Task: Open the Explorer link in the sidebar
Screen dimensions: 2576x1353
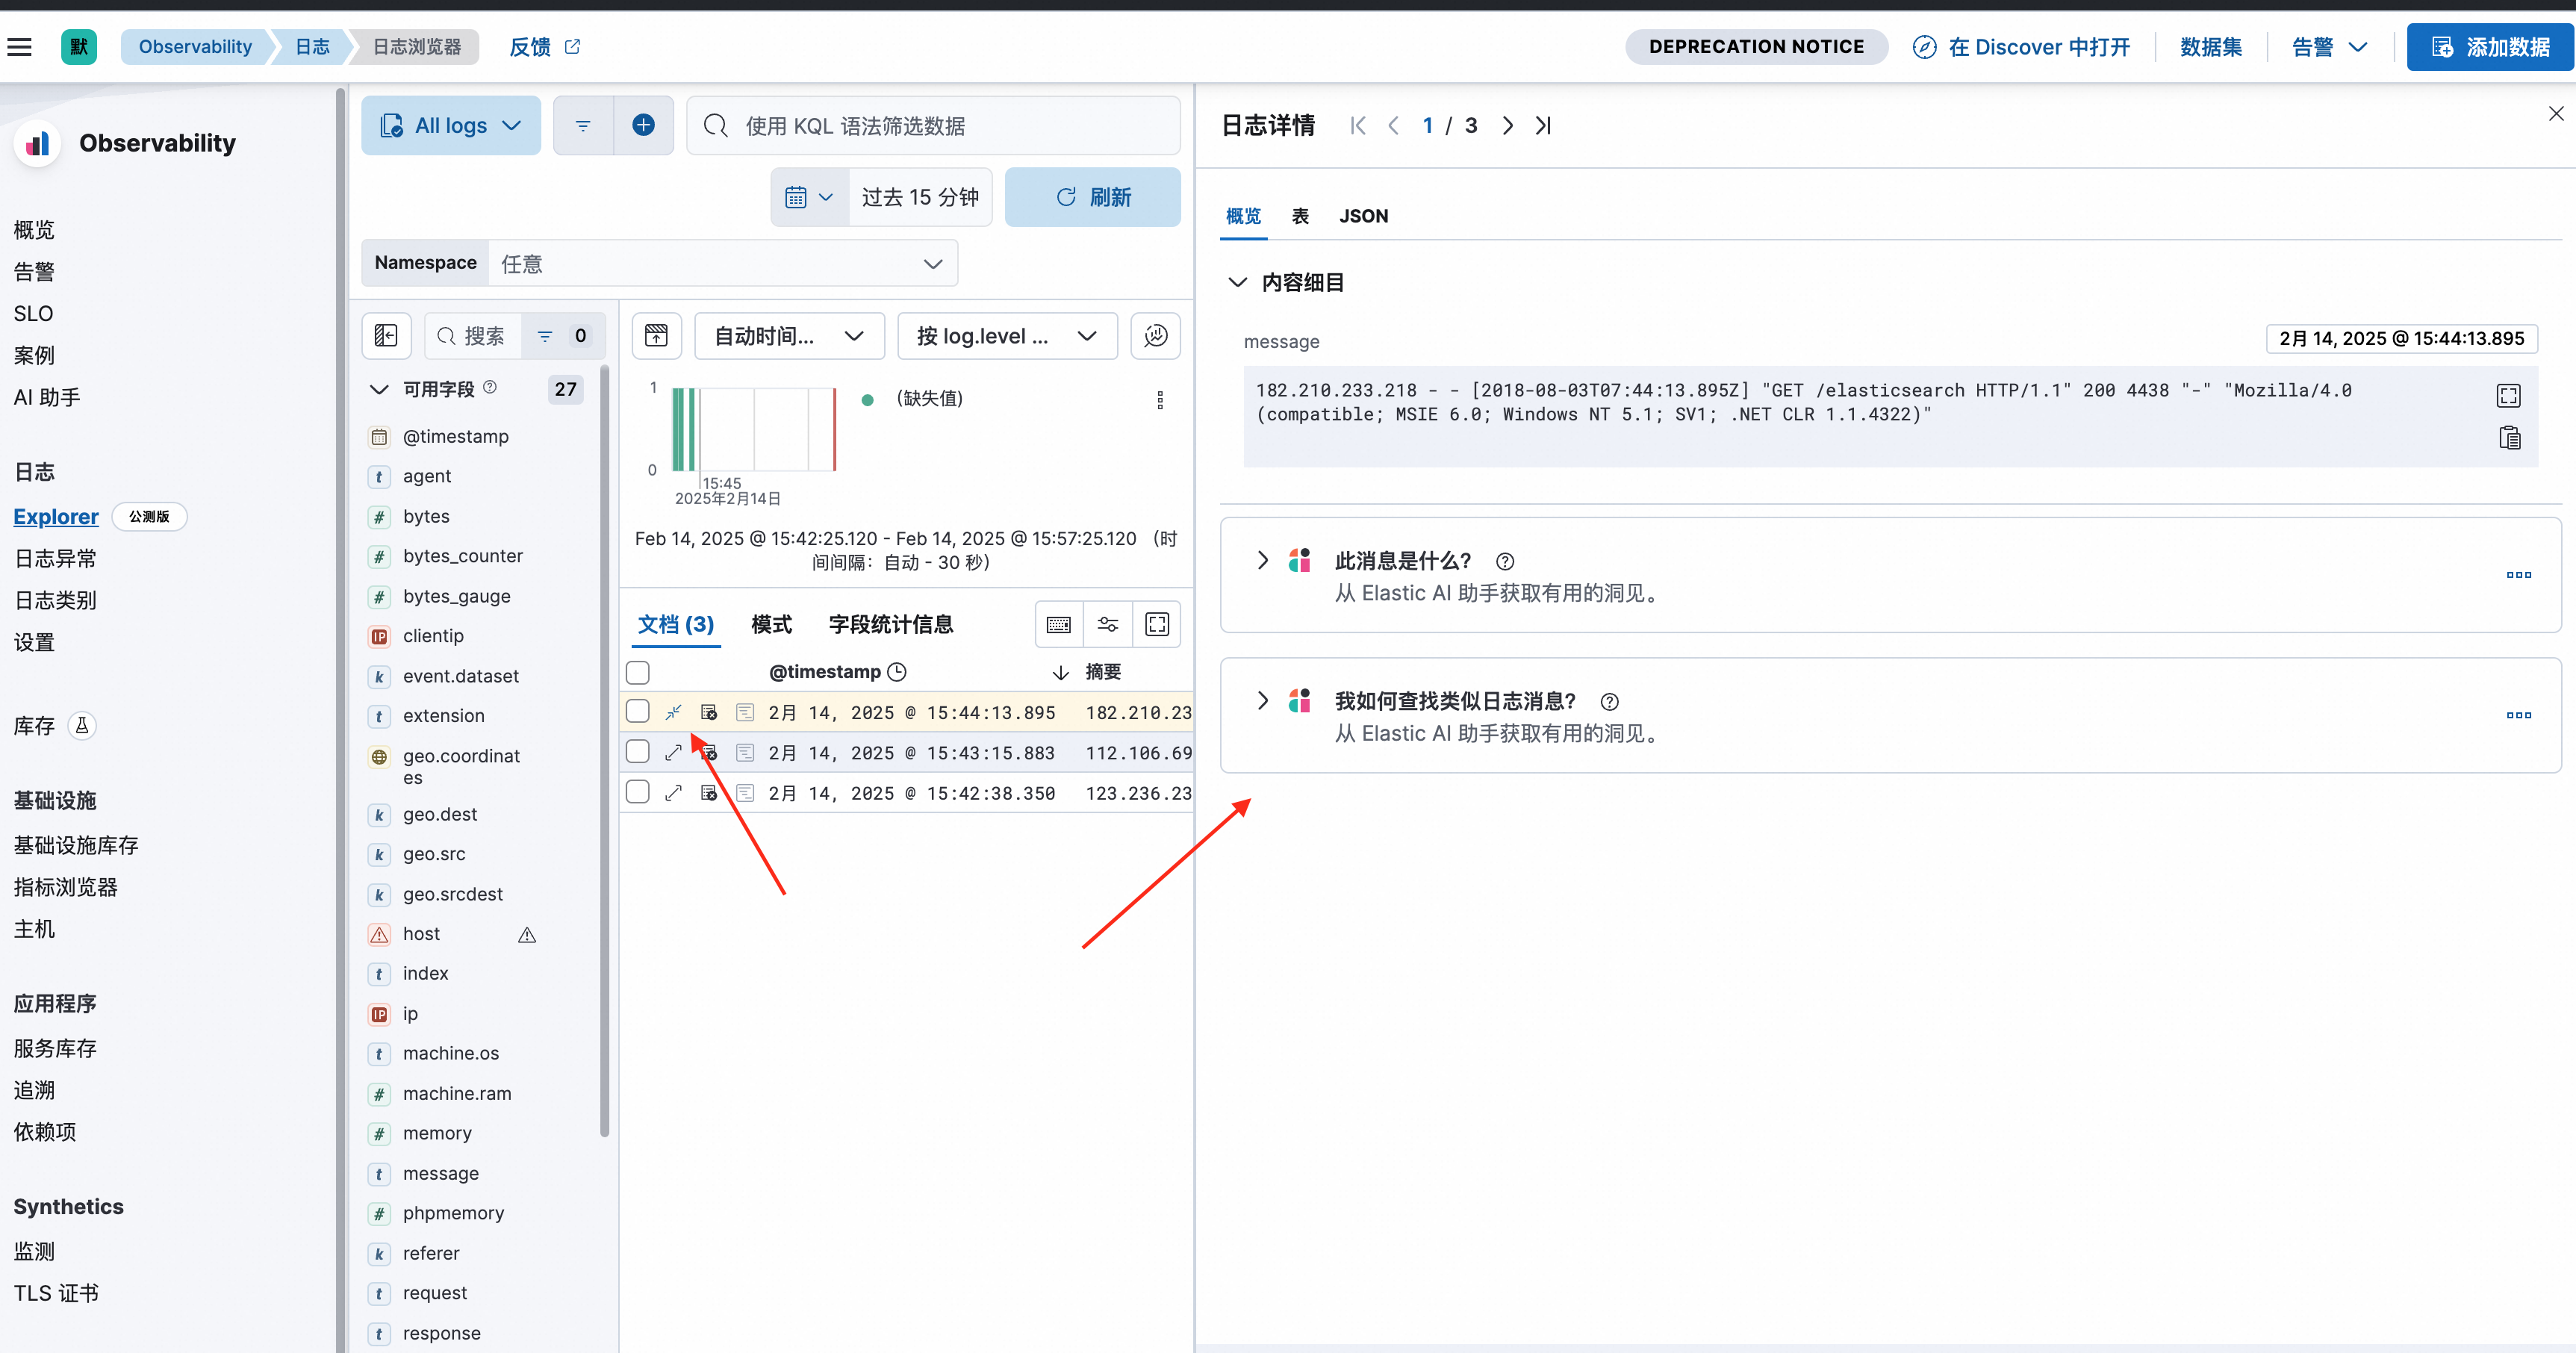Action: pos(55,516)
